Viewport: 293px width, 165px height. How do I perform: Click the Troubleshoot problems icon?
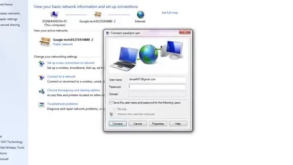tap(41, 105)
